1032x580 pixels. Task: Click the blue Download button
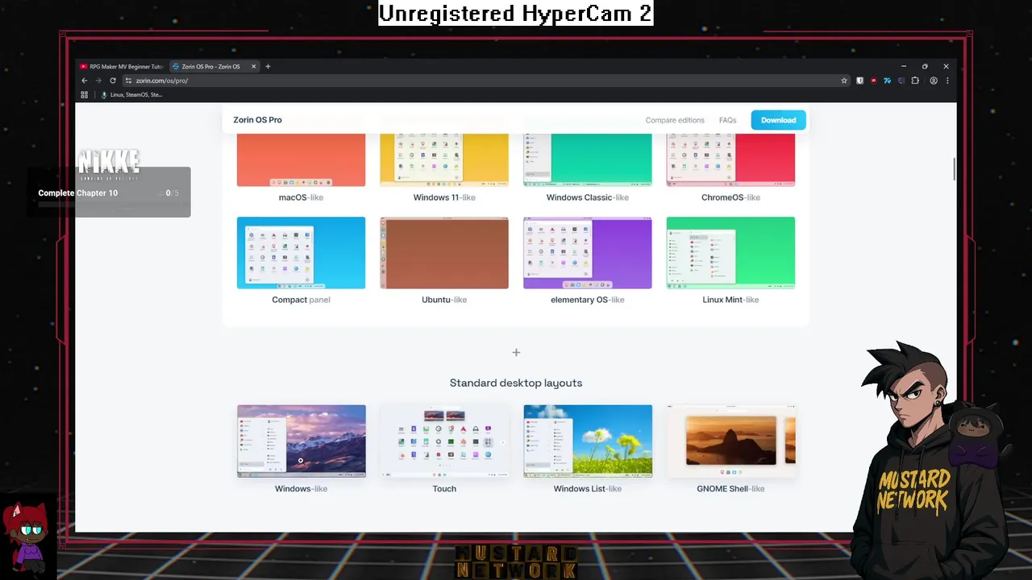(x=778, y=120)
